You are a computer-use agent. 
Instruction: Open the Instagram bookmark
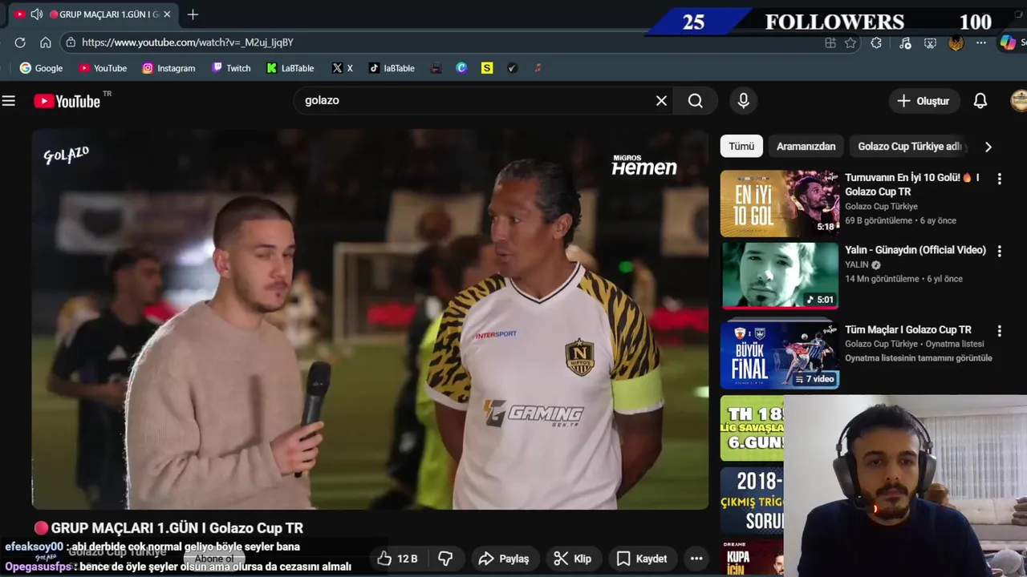coord(168,68)
